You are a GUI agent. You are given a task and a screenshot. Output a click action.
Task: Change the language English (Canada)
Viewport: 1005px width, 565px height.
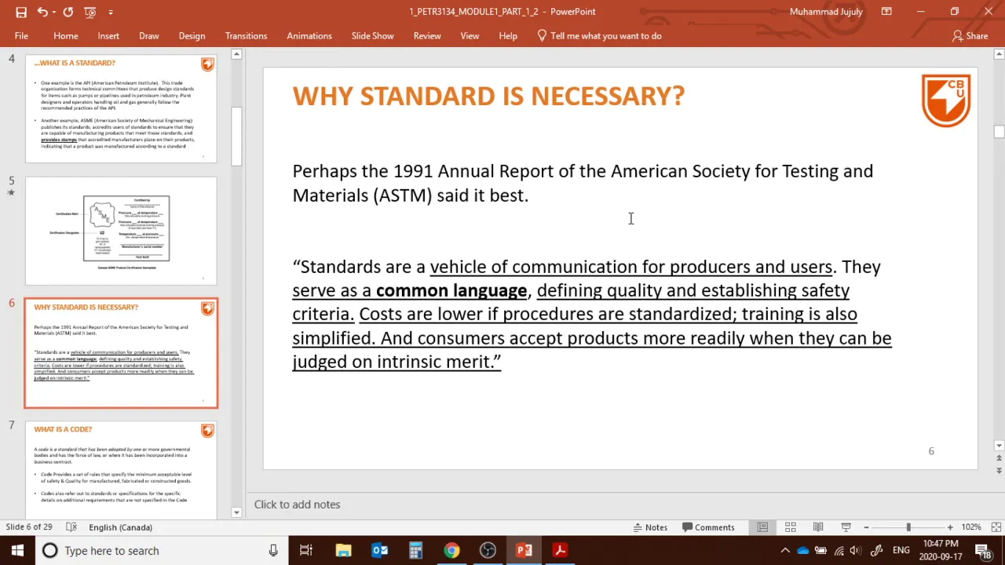click(120, 527)
